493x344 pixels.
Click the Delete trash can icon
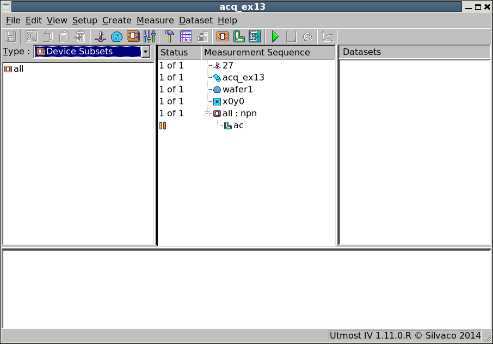coord(81,37)
